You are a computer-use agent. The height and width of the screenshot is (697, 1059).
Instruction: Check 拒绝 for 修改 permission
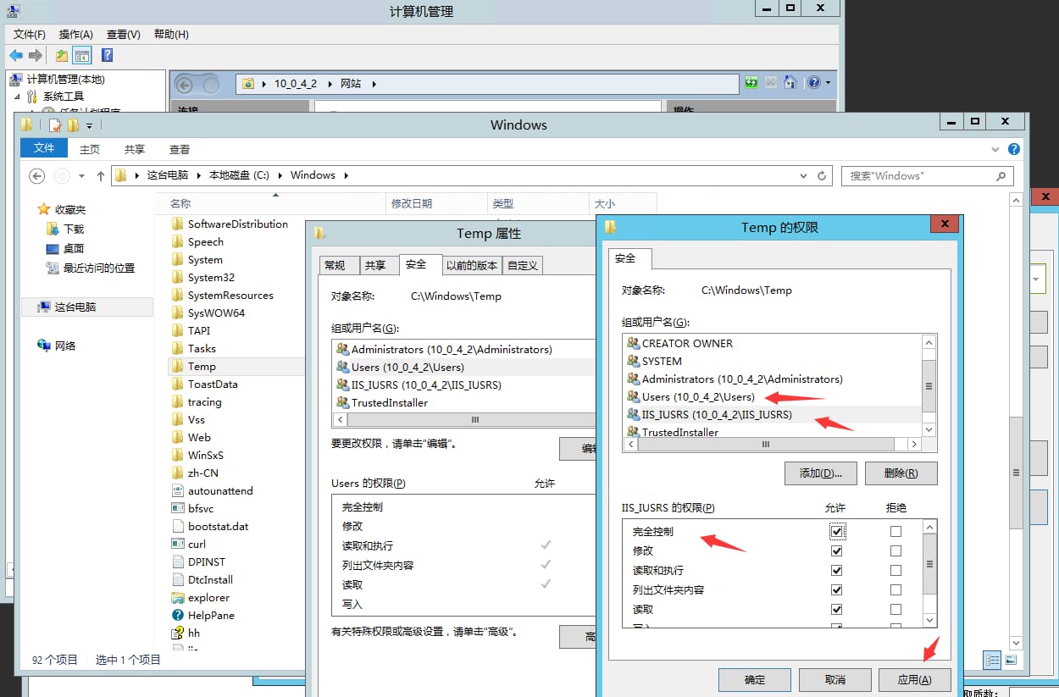pos(895,550)
